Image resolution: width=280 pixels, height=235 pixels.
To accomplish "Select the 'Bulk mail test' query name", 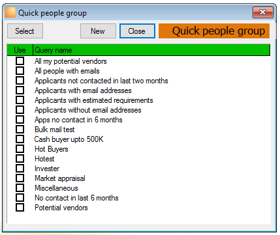I will tap(55, 130).
